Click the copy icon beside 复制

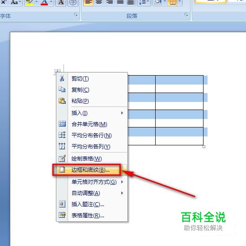click(62, 89)
